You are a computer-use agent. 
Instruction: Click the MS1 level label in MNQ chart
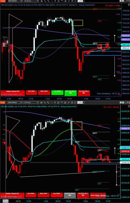(77, 190)
